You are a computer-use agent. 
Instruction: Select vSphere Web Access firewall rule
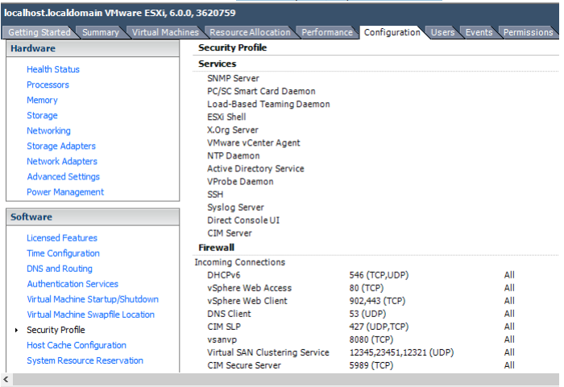click(x=249, y=288)
